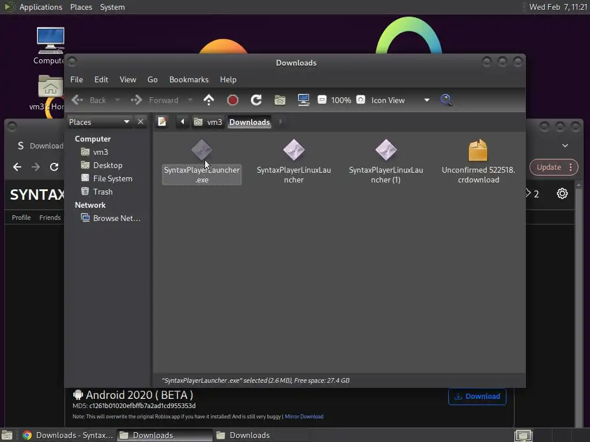Toggle text-based location bar edit icon
Viewport: 590px width, 442px height.
(x=162, y=122)
